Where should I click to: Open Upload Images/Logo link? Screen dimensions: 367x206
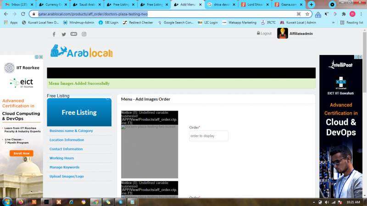pyautogui.click(x=67, y=176)
